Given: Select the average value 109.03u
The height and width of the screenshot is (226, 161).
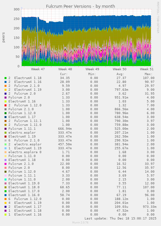Looking at the screenshot, I should pyautogui.click(x=121, y=207).
